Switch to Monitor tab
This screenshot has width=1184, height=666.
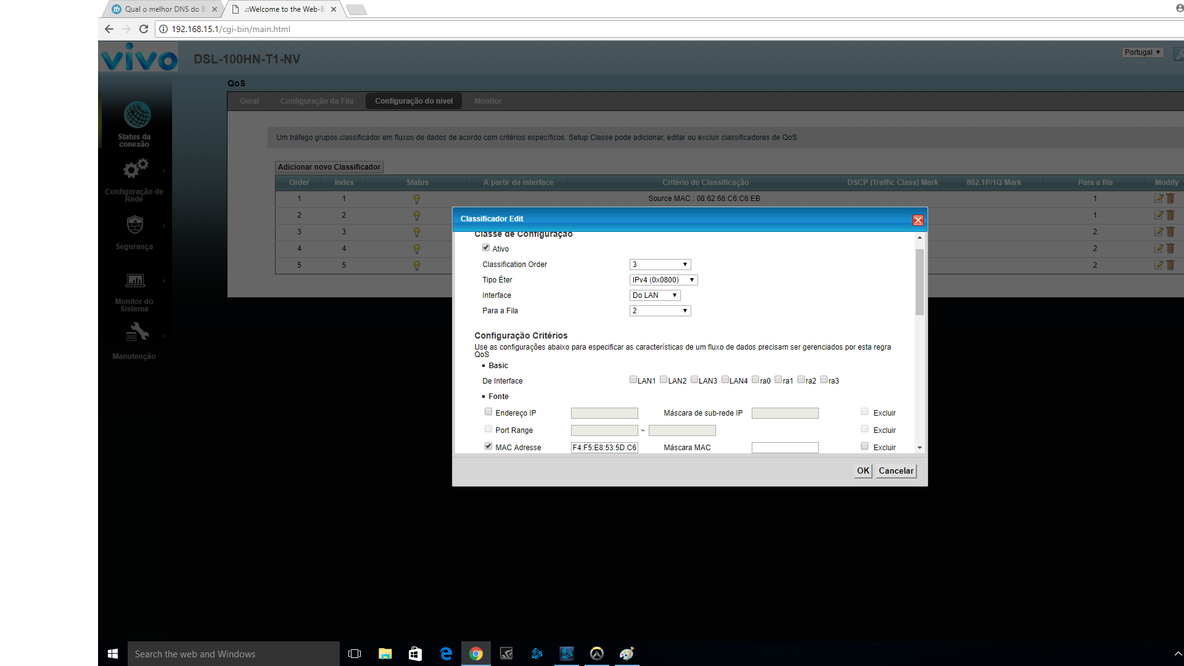488,101
